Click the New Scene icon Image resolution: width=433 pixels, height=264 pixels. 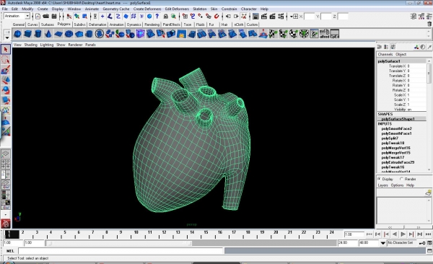38,17
